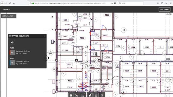Screen dimensions: 173x97
Task: Click the site information icon in address bar
Action: click(x=31, y=4)
